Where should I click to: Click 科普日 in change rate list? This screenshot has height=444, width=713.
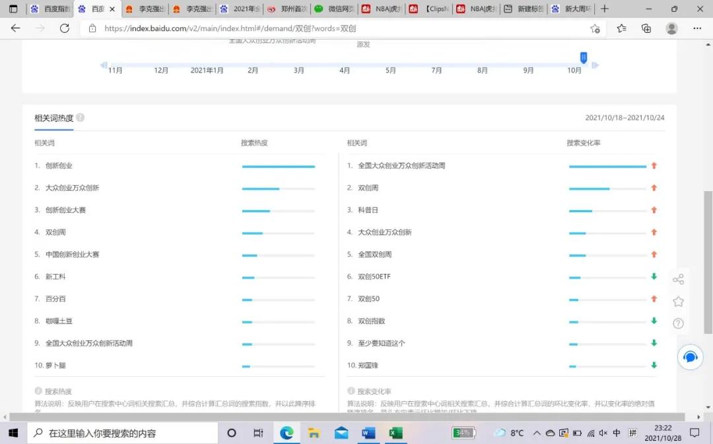point(368,210)
